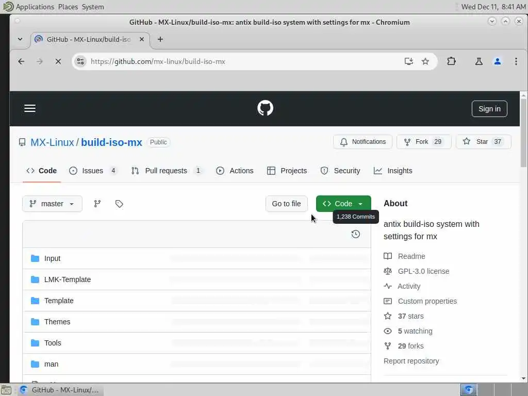Open the LMK-Template folder
The width and height of the screenshot is (528, 396).
[68, 279]
